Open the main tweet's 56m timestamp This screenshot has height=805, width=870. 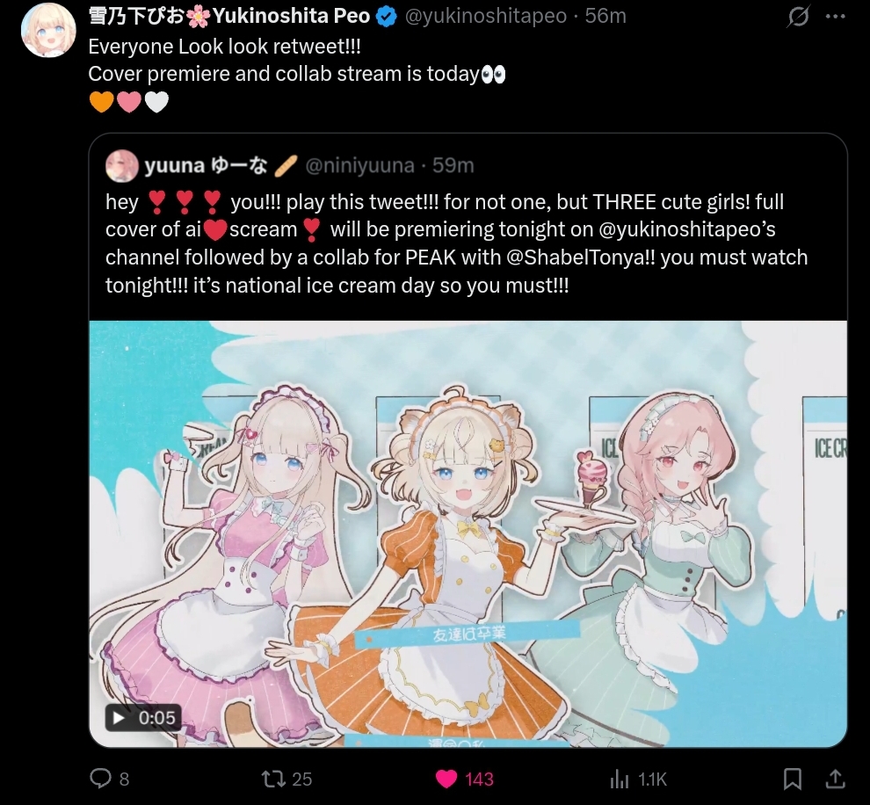(605, 16)
